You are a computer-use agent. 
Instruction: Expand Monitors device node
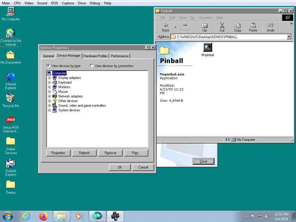click(49, 87)
